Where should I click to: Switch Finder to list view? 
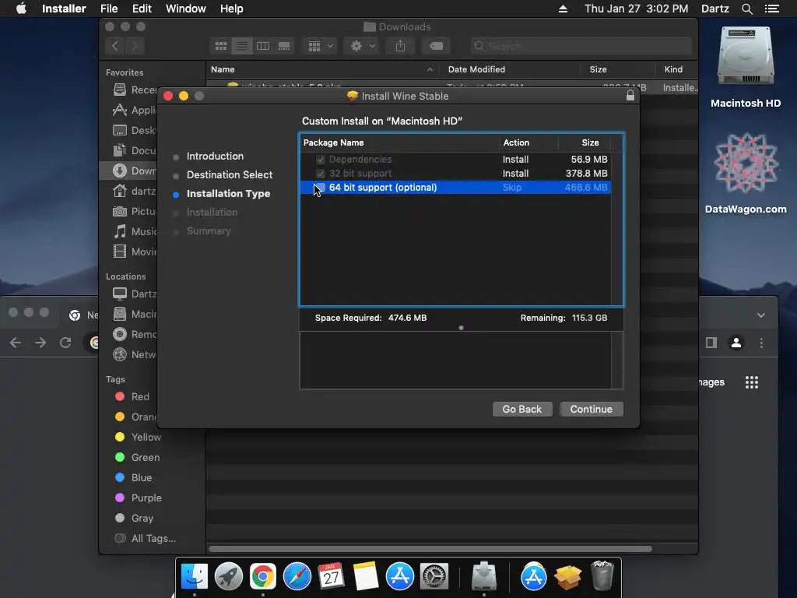(242, 46)
